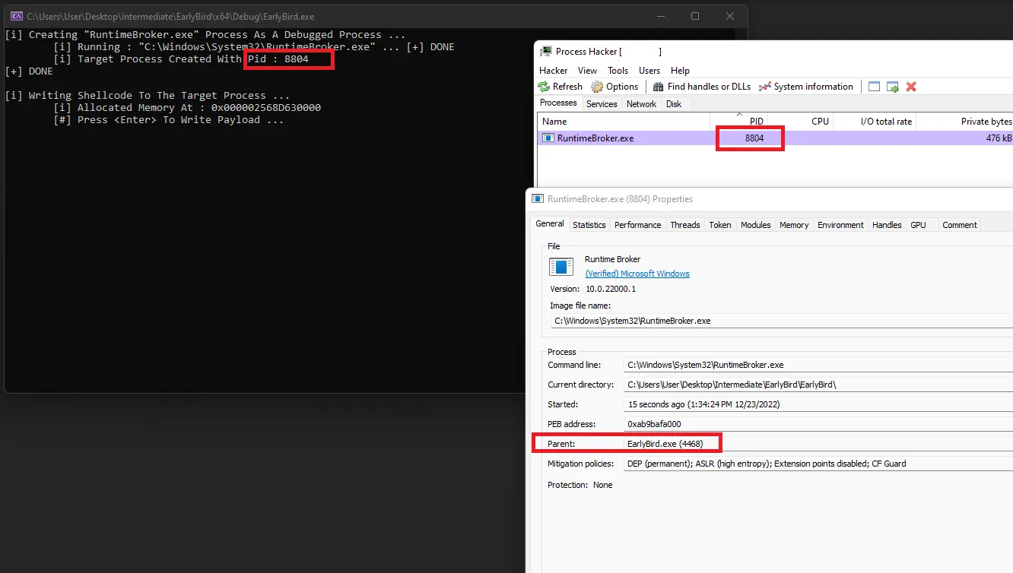
Task: Click the red X terminate icon
Action: [911, 87]
